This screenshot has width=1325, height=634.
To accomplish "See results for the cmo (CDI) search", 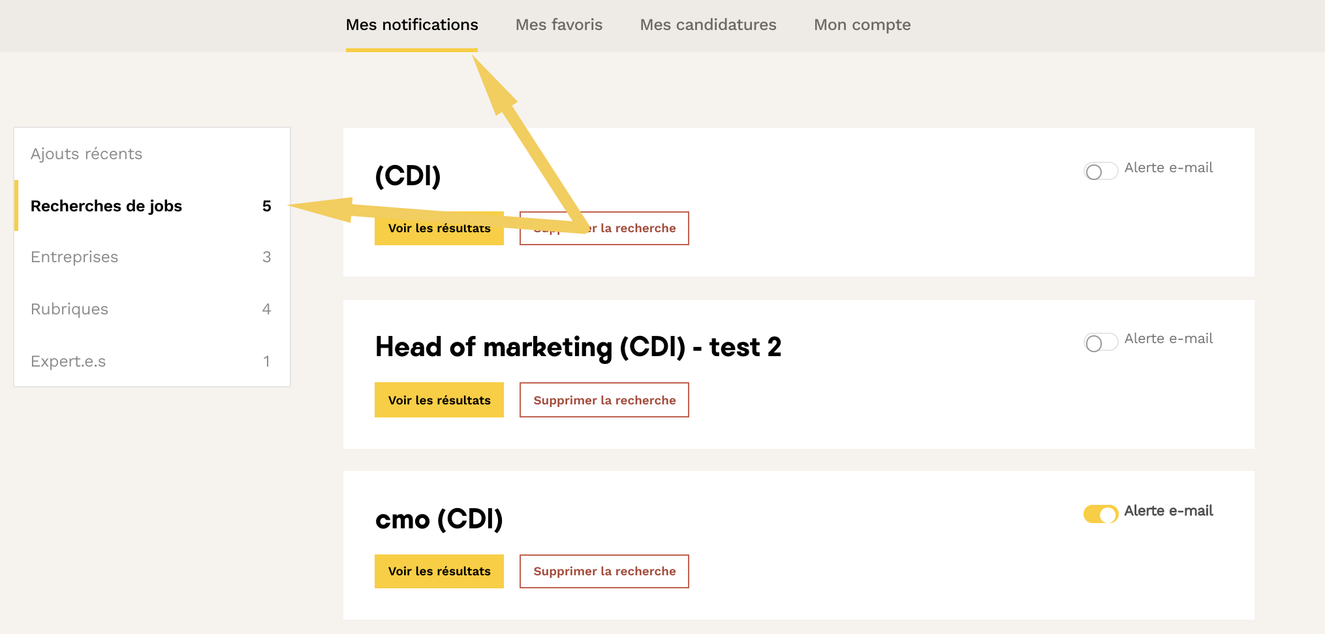I will click(x=439, y=571).
